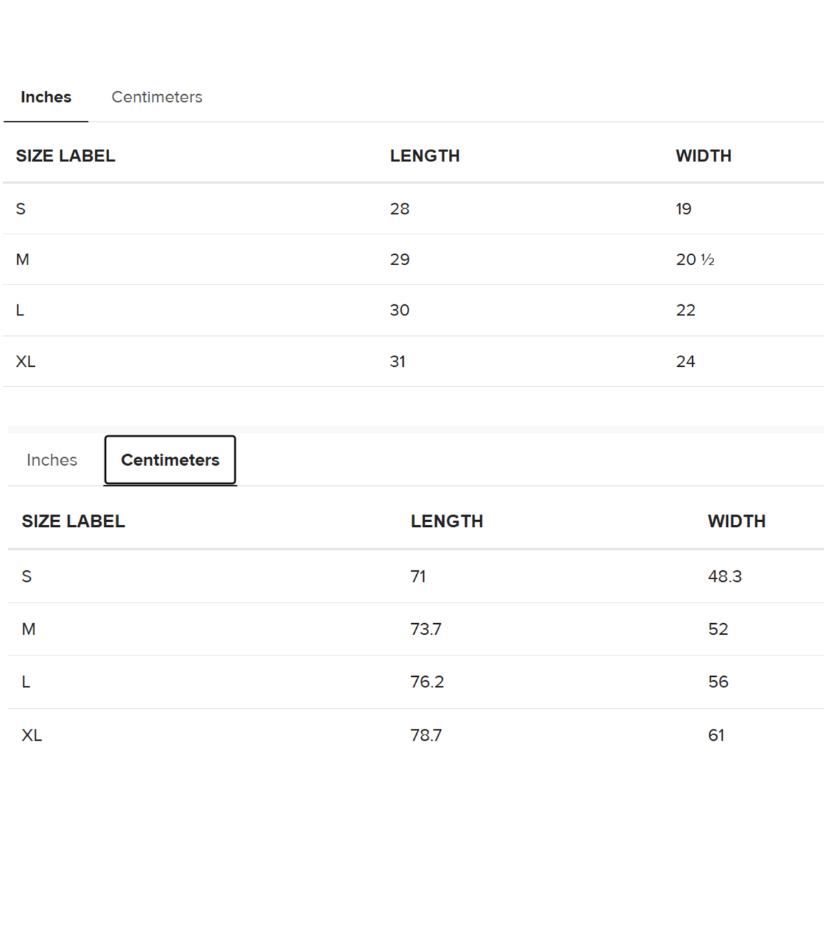
Task: Select the 31 length cell in inches table
Action: point(398,361)
